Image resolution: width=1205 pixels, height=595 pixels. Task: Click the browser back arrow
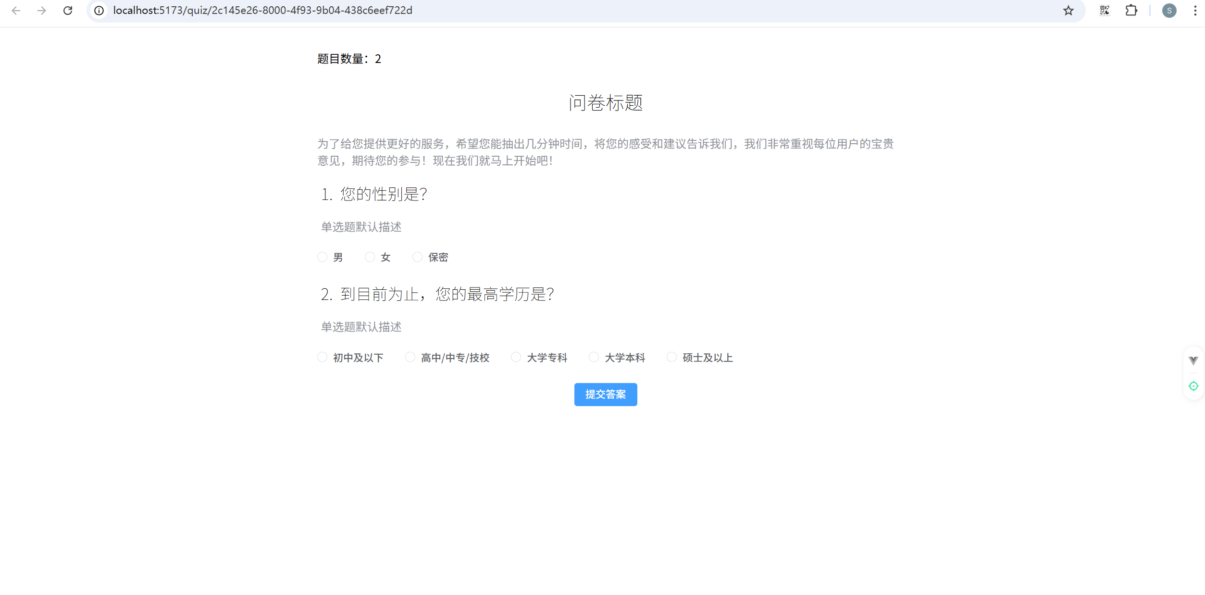(x=16, y=11)
